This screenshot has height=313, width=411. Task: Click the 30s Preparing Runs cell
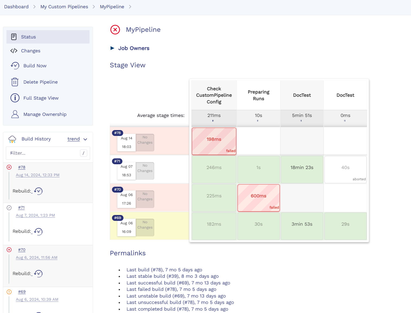click(x=259, y=226)
